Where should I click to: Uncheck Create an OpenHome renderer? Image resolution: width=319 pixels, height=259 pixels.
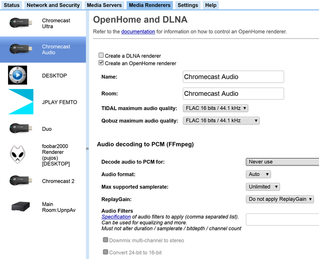(x=101, y=63)
